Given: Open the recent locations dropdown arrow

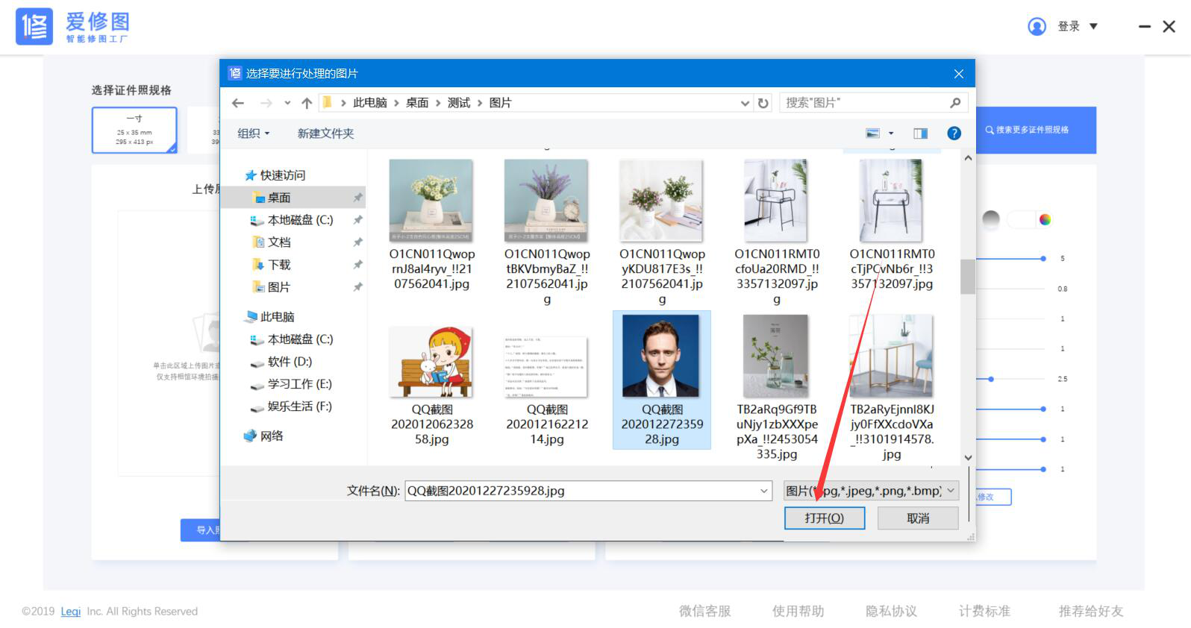Looking at the screenshot, I should [287, 103].
